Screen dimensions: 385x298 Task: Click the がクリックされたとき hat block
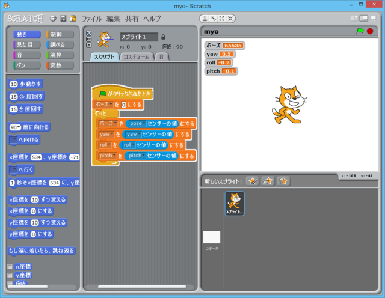point(123,93)
